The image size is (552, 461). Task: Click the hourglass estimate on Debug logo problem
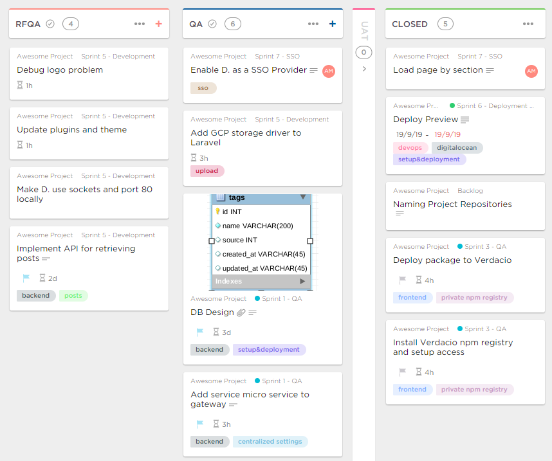click(x=25, y=86)
